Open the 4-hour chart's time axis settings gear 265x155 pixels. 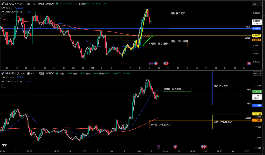257,68
